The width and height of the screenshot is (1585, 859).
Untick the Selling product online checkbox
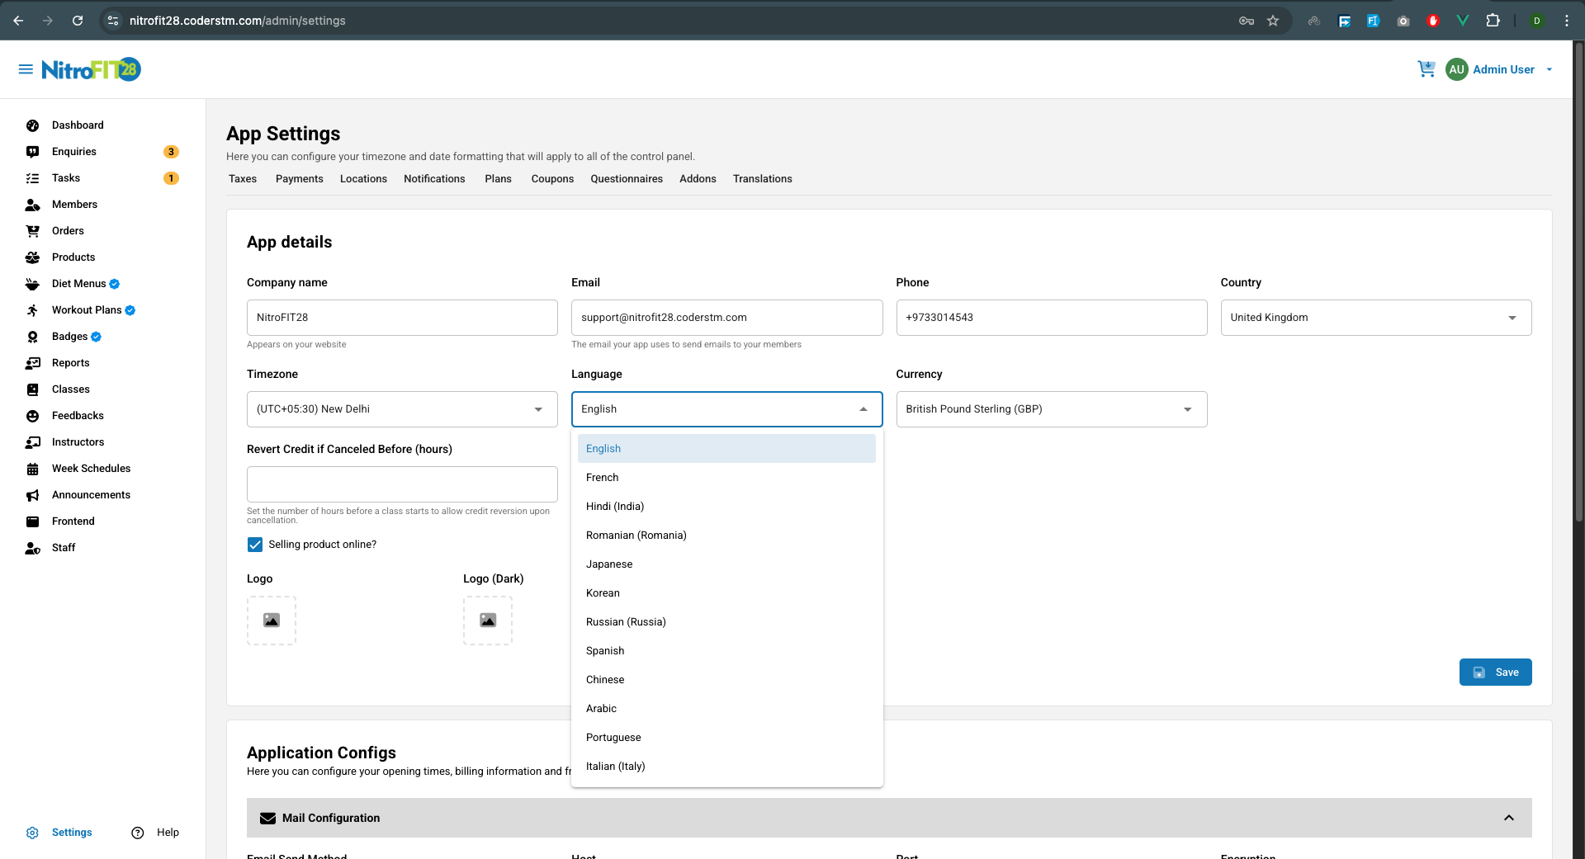pyautogui.click(x=255, y=545)
